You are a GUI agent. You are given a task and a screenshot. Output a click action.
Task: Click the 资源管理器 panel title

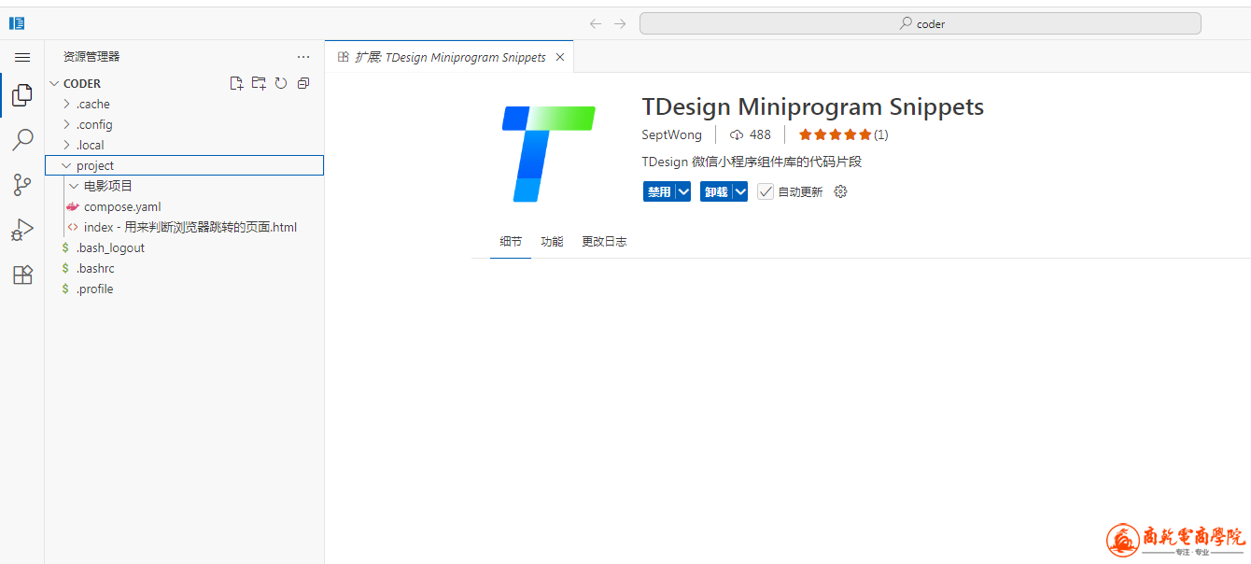tap(91, 57)
